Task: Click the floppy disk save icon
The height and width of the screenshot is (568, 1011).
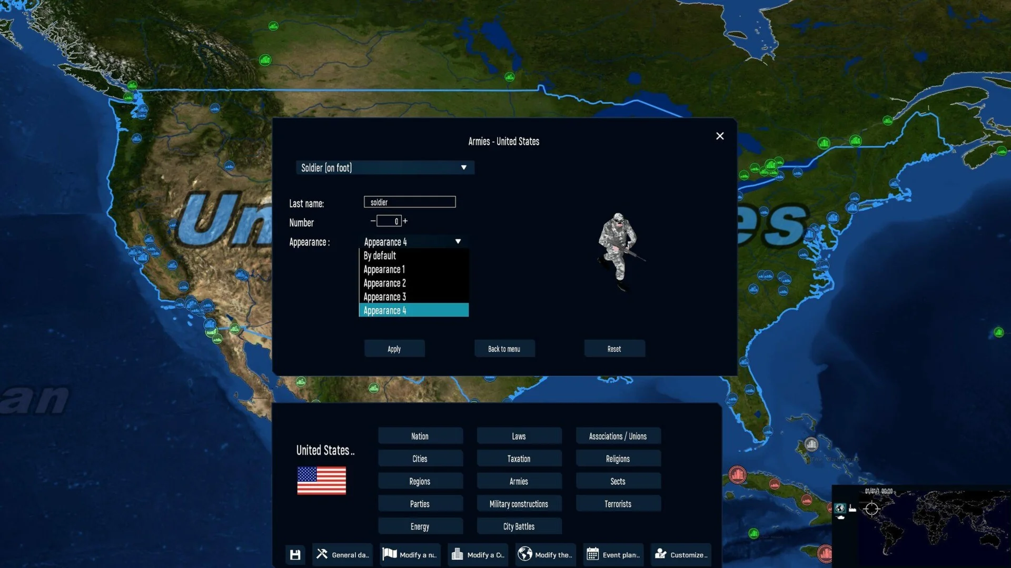Action: 295,555
